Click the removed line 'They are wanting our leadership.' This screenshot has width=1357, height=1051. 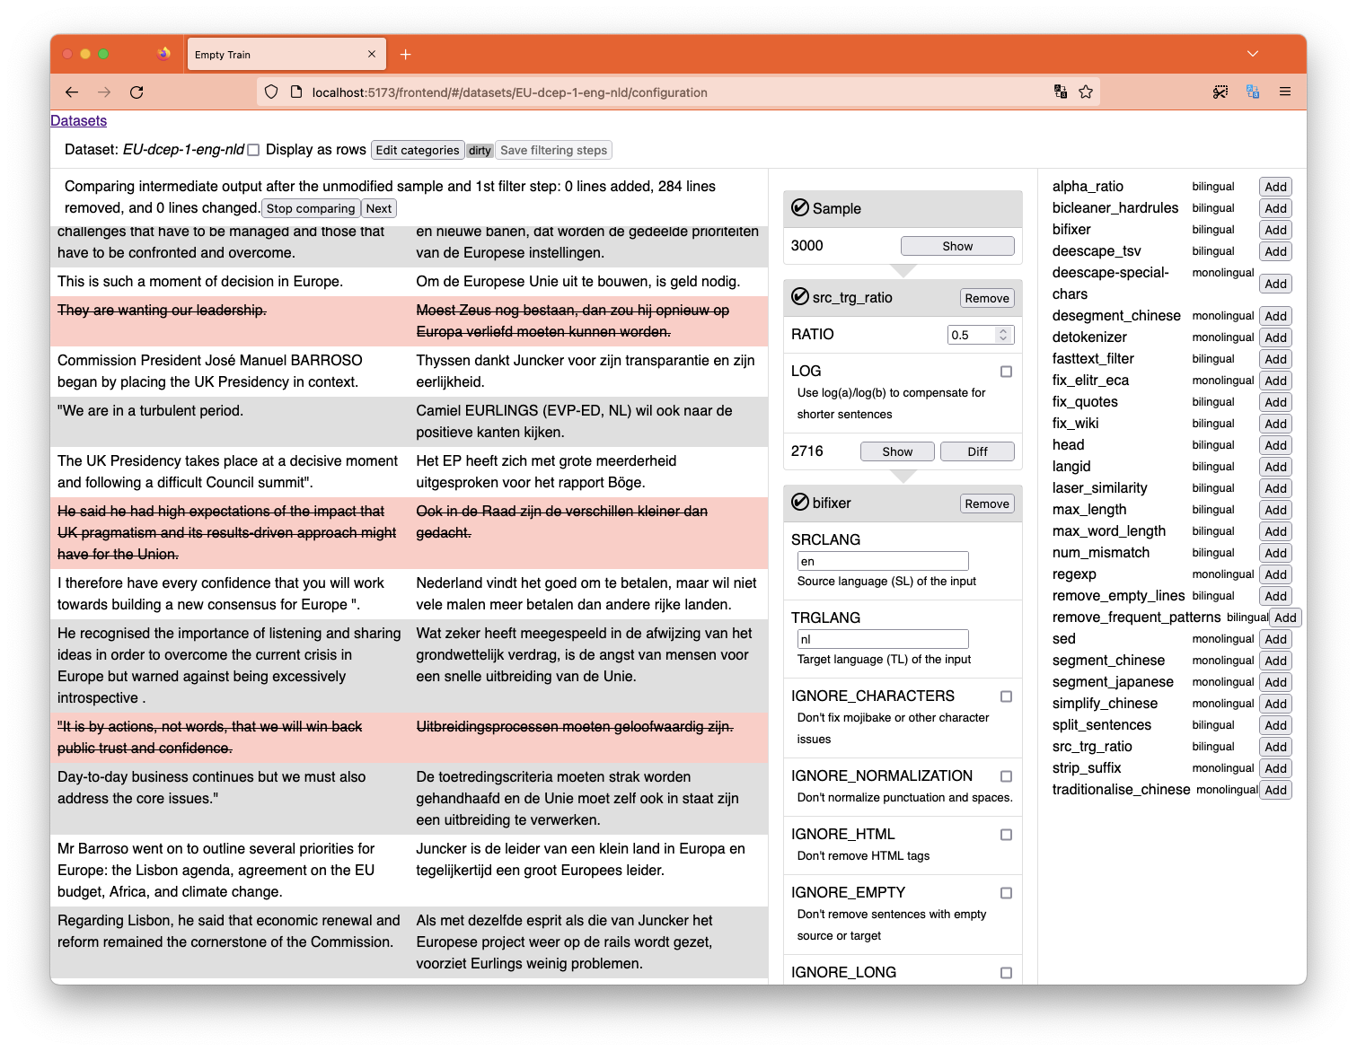[x=162, y=311]
